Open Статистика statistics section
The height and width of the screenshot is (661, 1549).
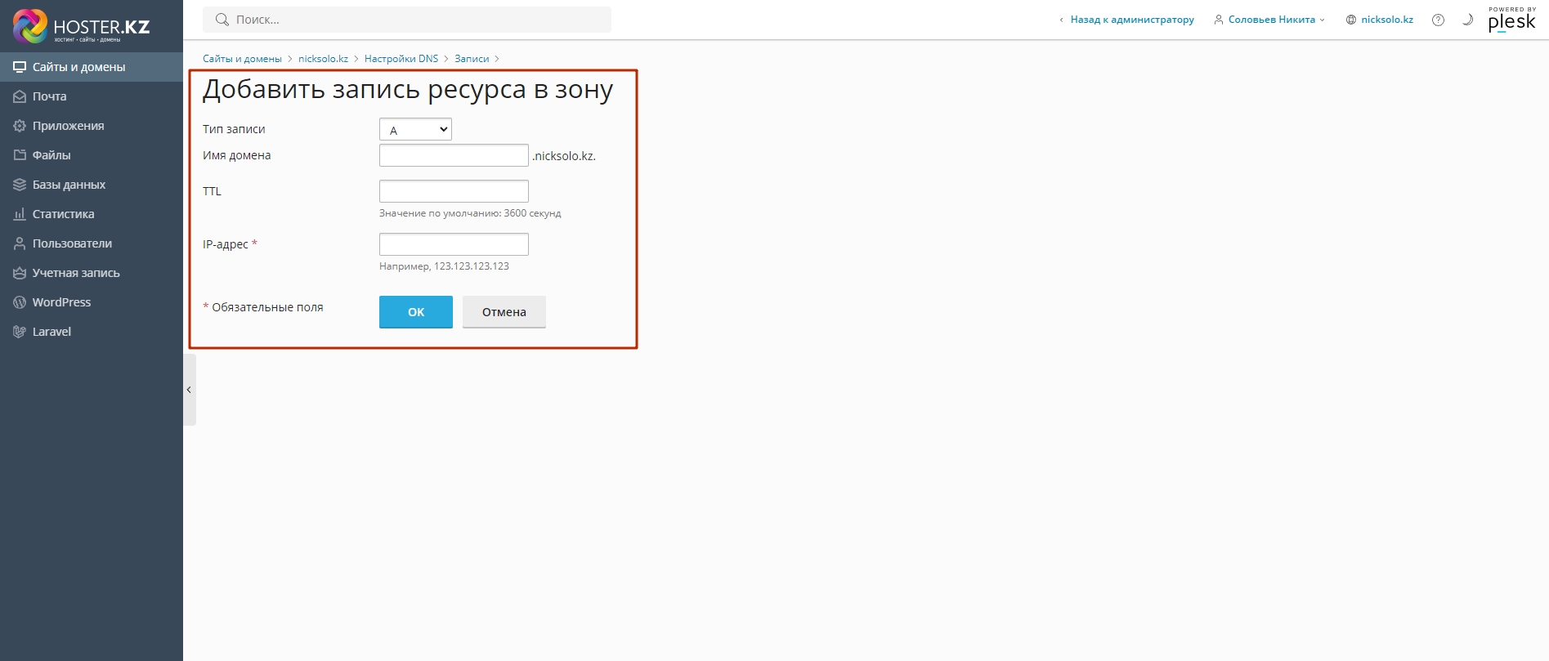pos(63,214)
